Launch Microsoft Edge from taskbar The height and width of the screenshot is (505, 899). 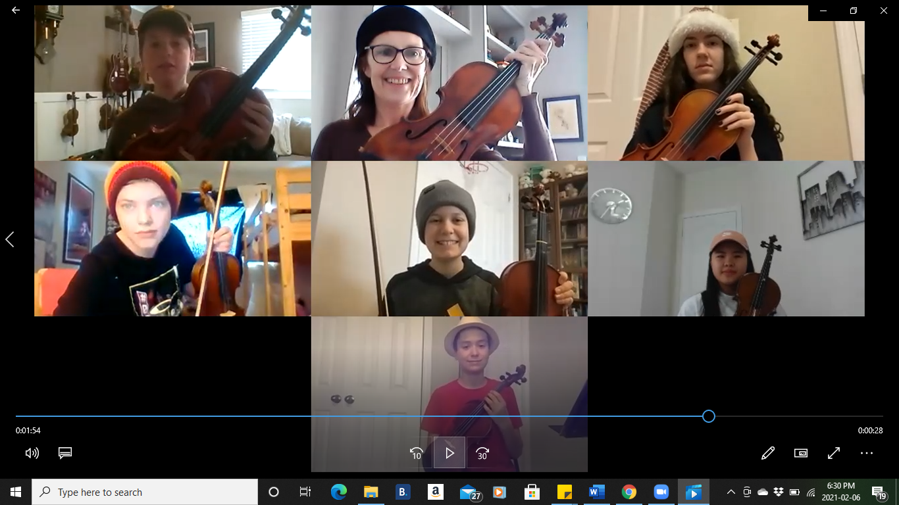tap(338, 492)
